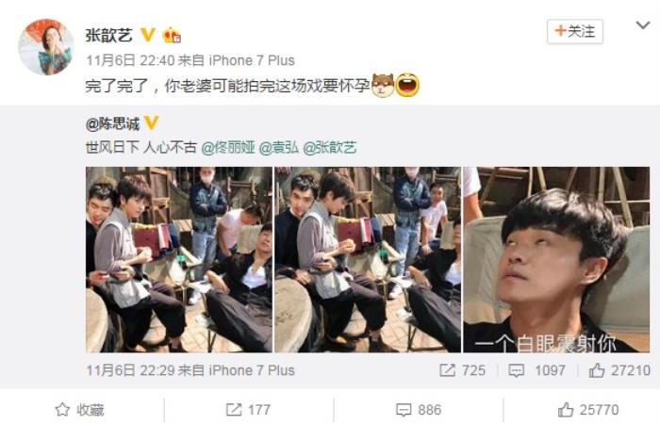Click the comment icon showing 1097
Screen dimensions: 660x425
[x=537, y=370]
